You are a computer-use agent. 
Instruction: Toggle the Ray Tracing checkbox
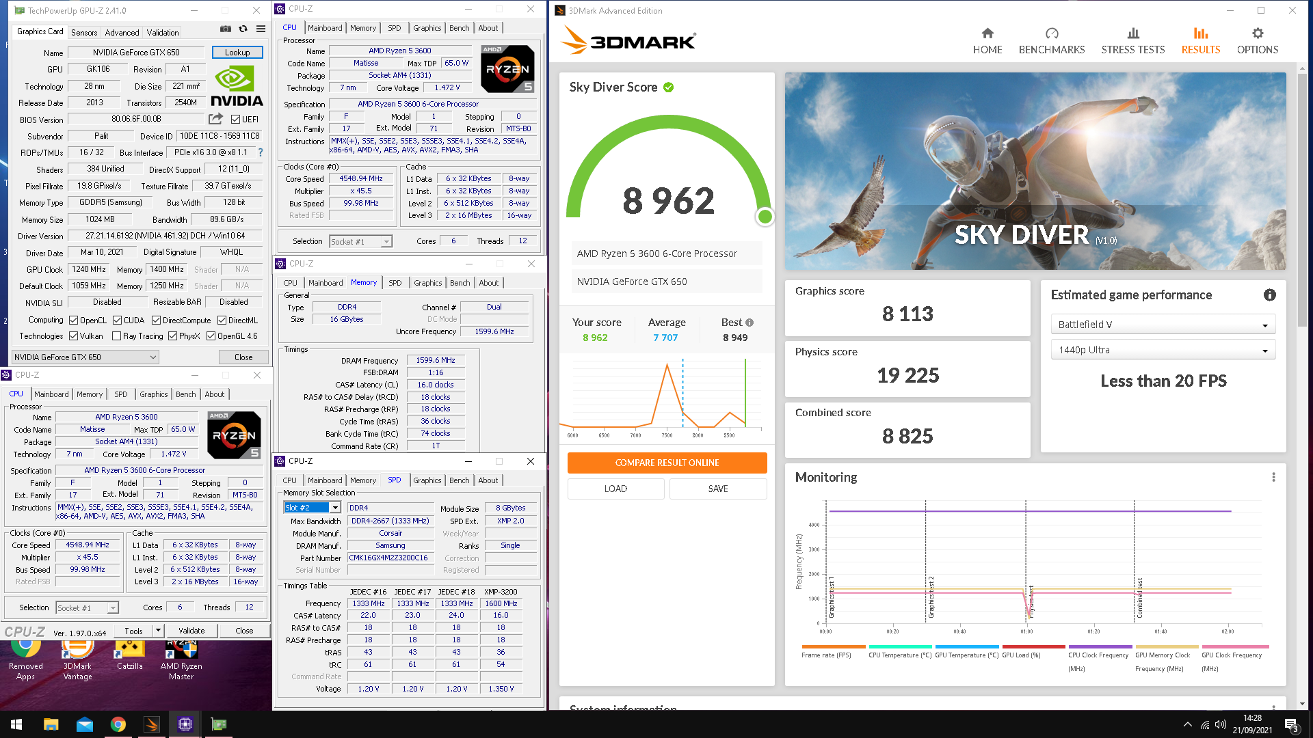tap(116, 336)
